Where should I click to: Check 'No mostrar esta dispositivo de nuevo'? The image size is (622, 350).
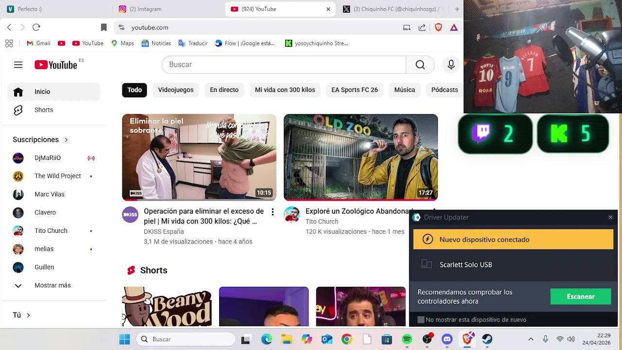(x=421, y=320)
